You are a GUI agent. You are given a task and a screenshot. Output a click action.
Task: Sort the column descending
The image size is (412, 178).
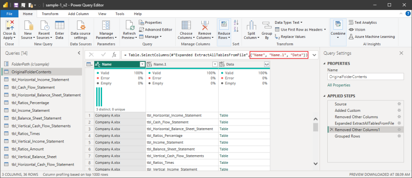click(236, 29)
